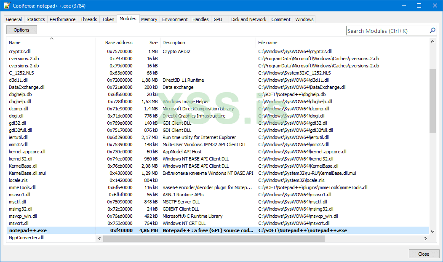Maximize the properties window
This screenshot has height=262, width=443.
pyautogui.click(x=419, y=5)
